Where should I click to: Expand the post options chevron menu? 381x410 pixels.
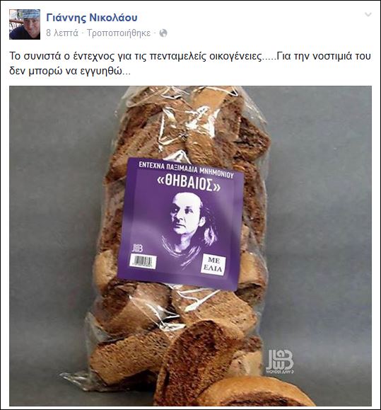pyautogui.click(x=368, y=15)
